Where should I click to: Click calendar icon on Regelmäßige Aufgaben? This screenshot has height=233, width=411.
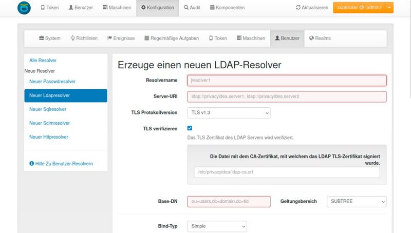(147, 38)
